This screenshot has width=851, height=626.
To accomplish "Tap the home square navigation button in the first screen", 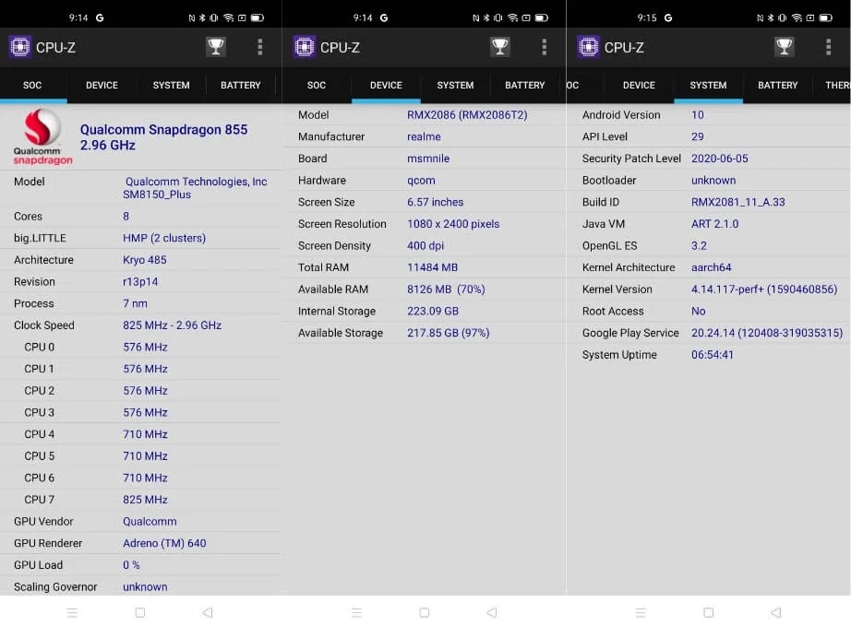I will [x=140, y=612].
